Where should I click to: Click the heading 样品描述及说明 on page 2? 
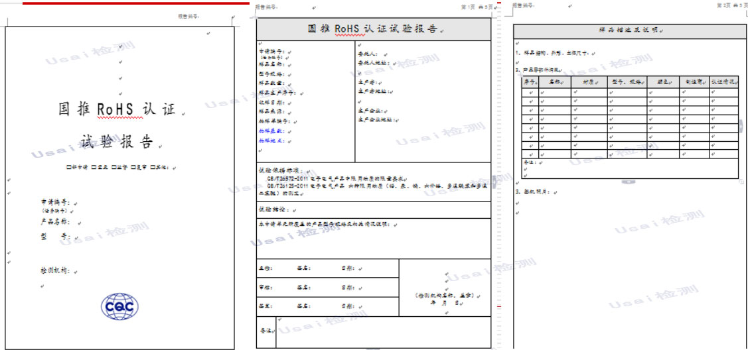tap(629, 30)
